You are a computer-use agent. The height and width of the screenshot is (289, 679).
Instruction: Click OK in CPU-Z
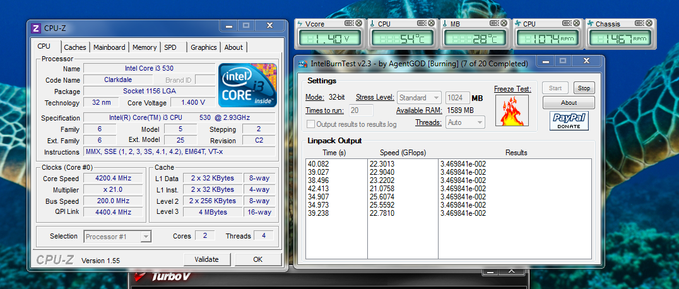pos(258,259)
